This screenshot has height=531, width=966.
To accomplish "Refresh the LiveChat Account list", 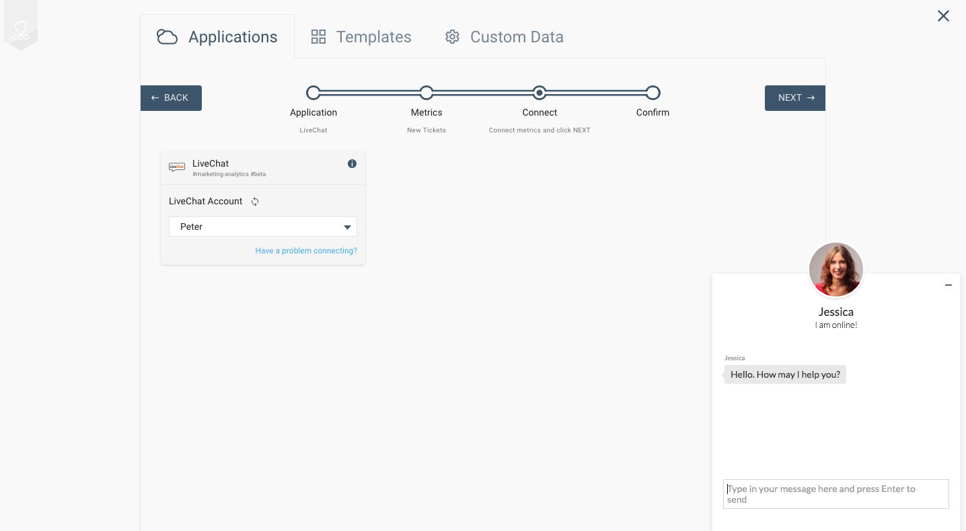I will click(255, 202).
